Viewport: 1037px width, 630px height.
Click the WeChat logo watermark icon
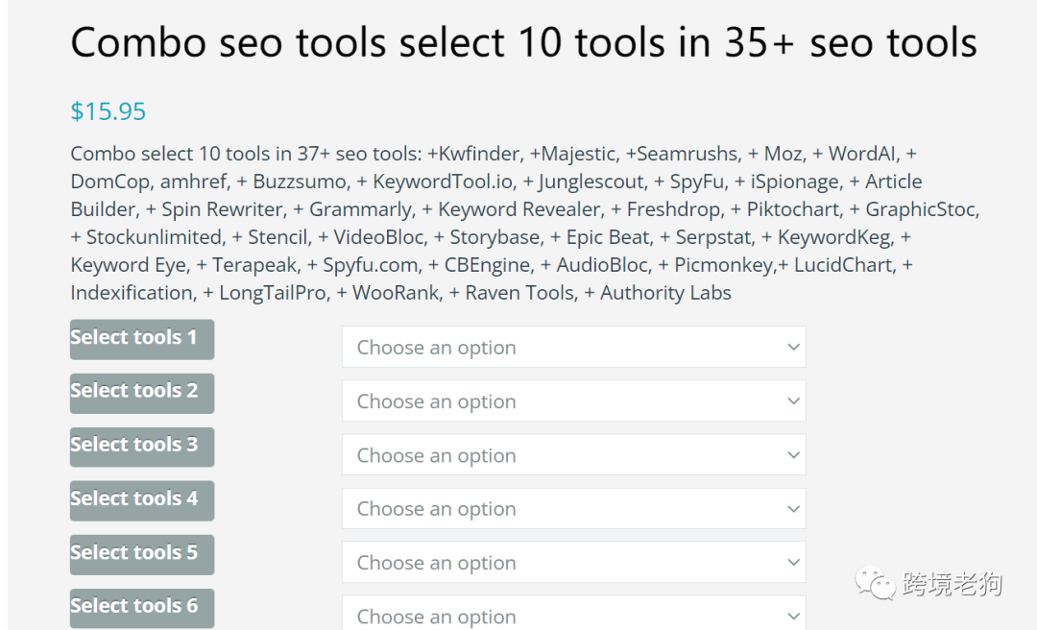pyautogui.click(x=875, y=583)
